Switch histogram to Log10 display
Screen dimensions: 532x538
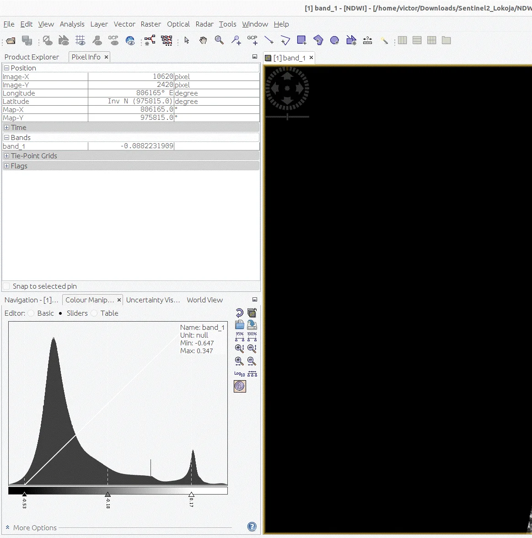[x=238, y=373]
